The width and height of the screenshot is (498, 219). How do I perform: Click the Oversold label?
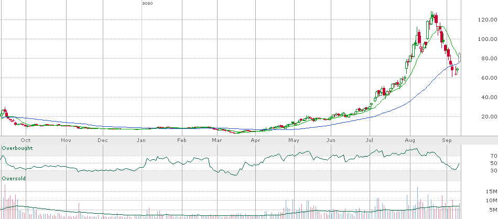click(14, 178)
